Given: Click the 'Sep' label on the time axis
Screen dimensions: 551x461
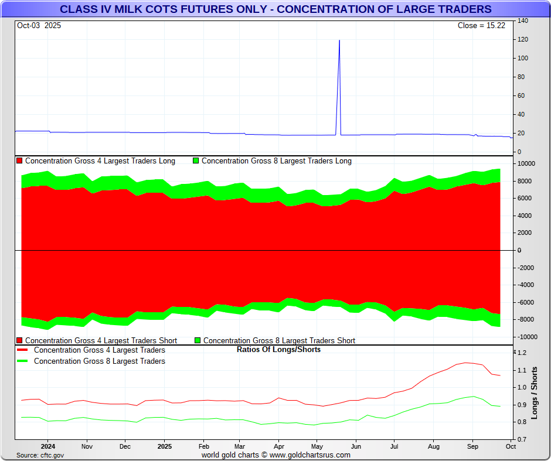Looking at the screenshot, I should tap(472, 446).
